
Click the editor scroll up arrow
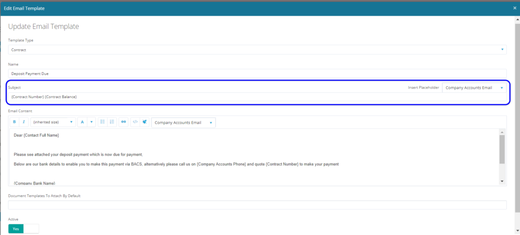[502, 131]
